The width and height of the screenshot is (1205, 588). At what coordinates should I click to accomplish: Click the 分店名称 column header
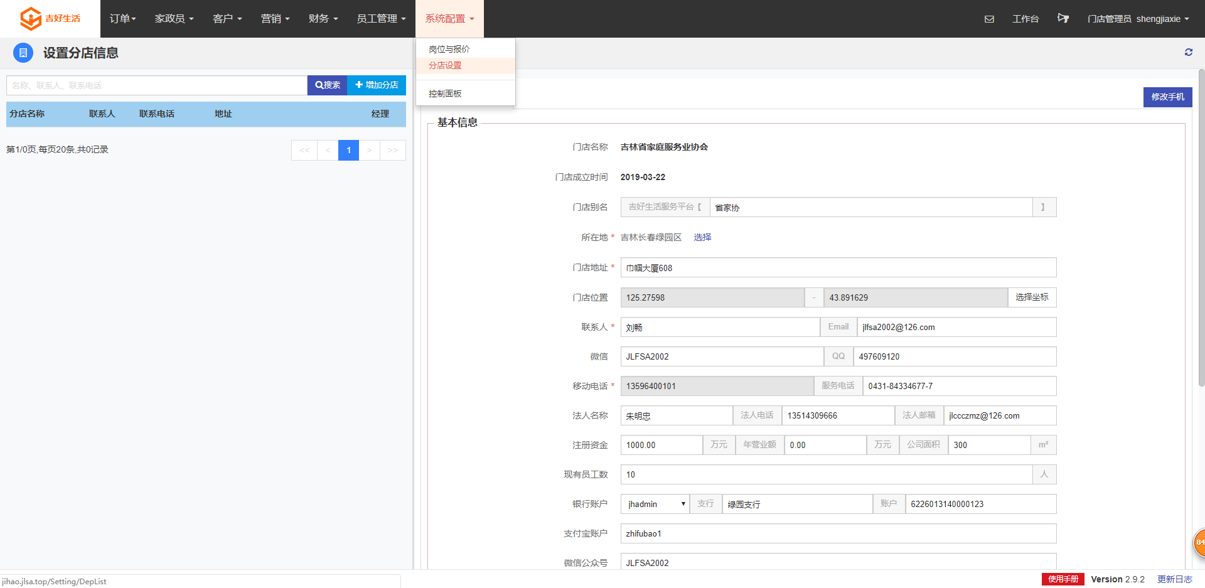click(27, 114)
